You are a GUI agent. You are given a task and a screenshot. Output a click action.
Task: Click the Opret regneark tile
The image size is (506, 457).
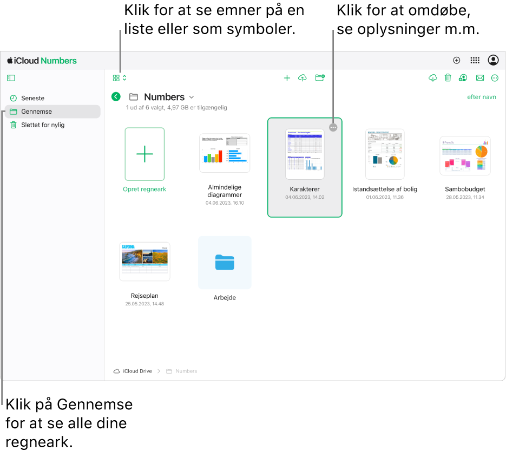coord(144,154)
